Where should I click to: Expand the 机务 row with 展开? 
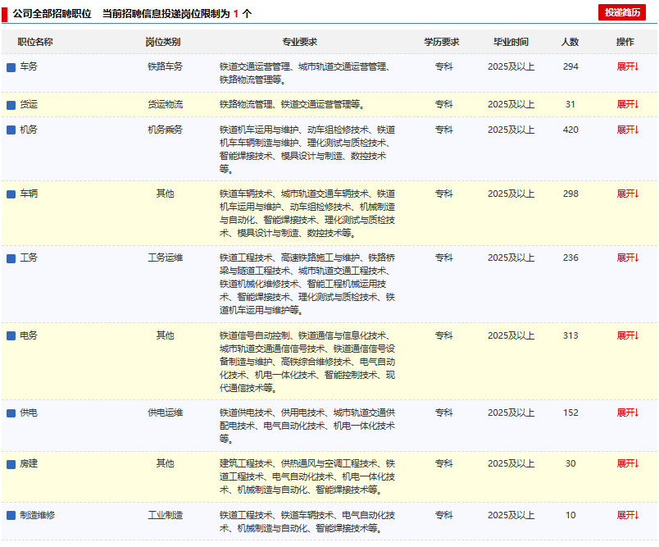[627, 130]
